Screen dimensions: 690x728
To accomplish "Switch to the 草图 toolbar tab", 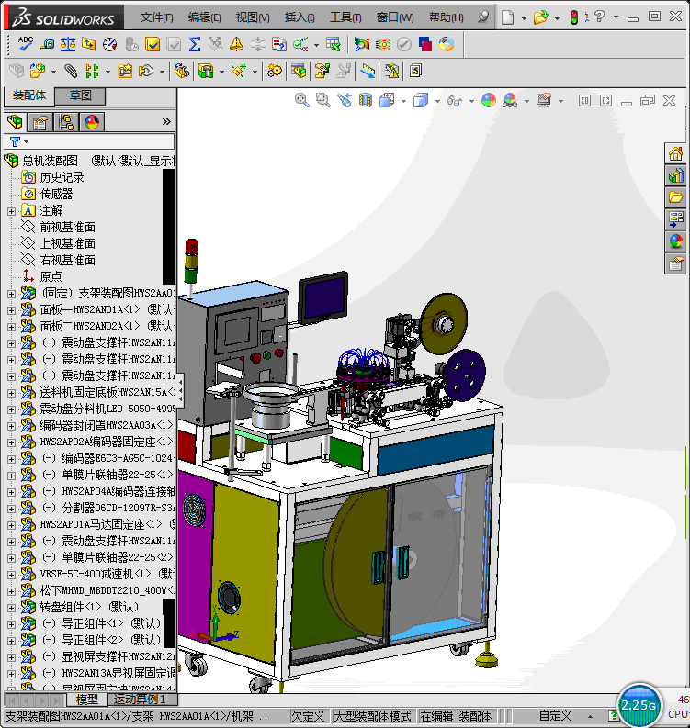I will (80, 96).
